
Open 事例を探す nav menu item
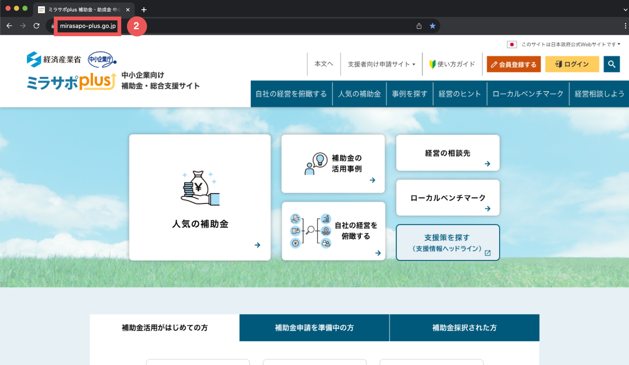coord(410,94)
